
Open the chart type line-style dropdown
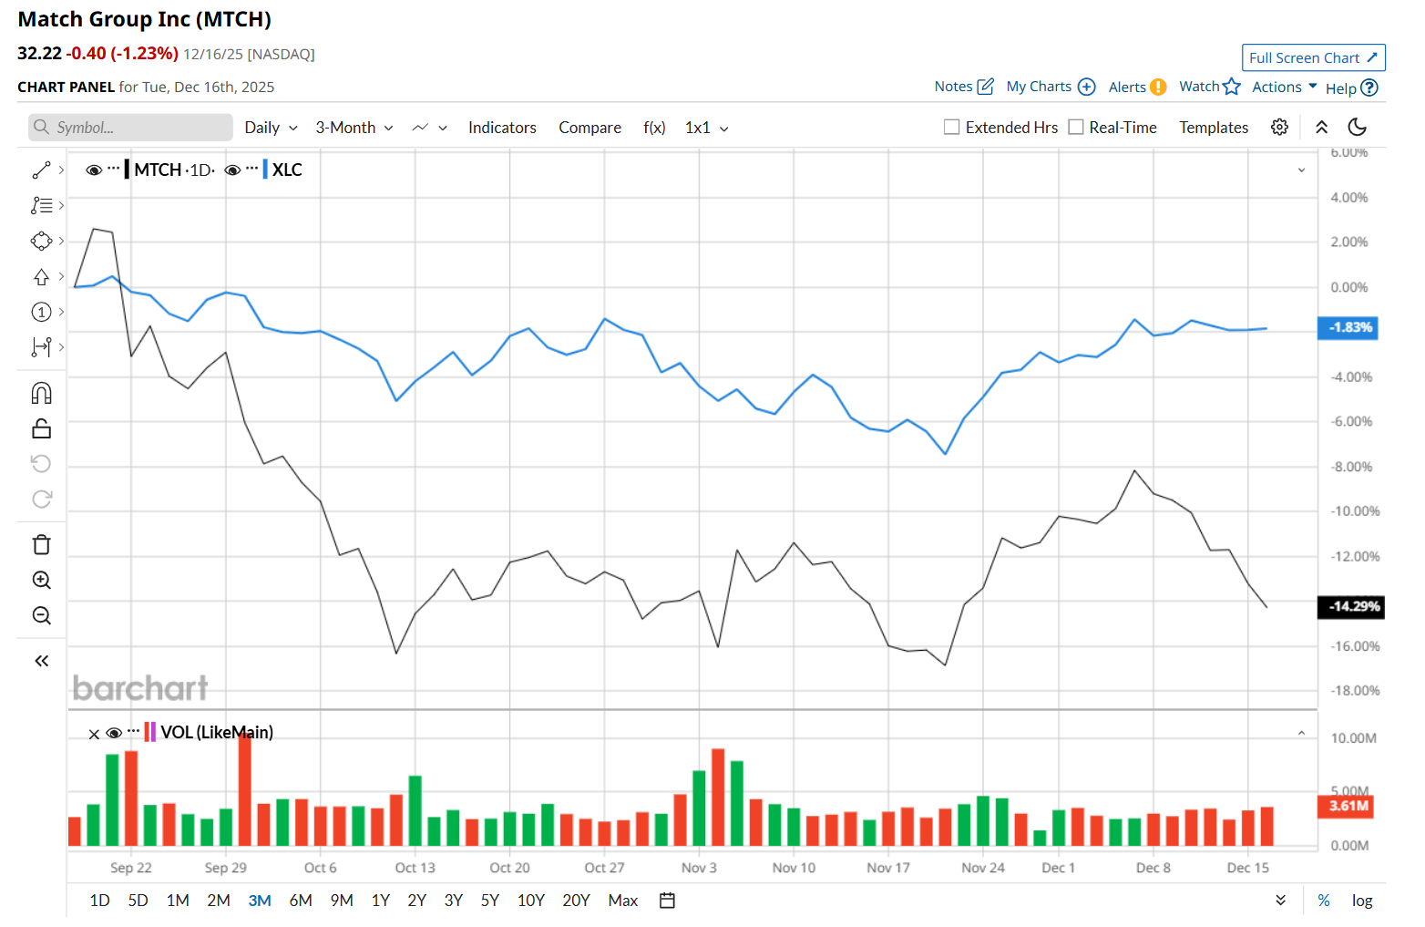point(430,128)
